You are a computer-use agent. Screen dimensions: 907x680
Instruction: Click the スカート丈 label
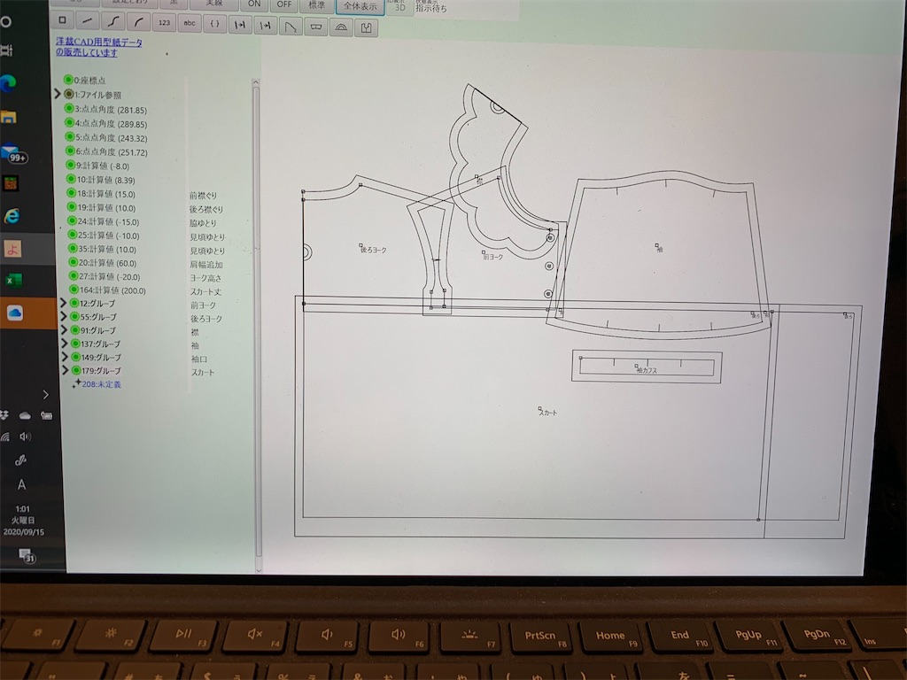point(205,292)
